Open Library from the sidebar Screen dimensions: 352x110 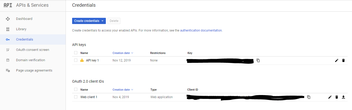[21, 29]
